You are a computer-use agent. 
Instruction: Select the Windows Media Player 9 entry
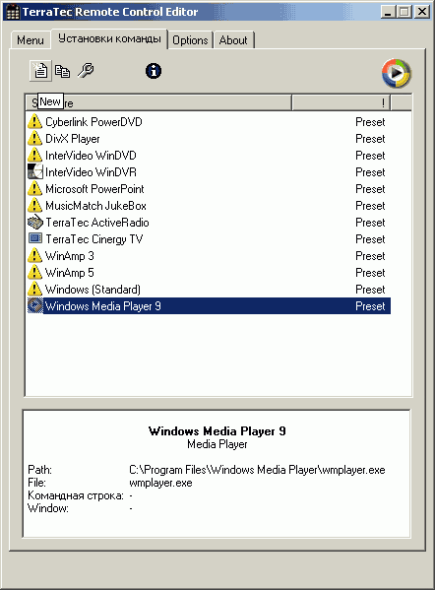click(x=209, y=306)
